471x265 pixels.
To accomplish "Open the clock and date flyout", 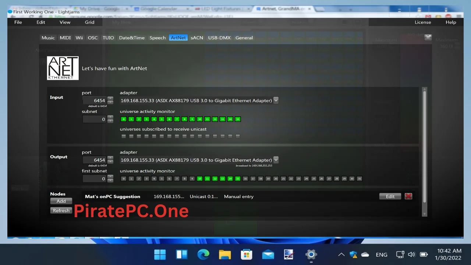I will click(448, 254).
